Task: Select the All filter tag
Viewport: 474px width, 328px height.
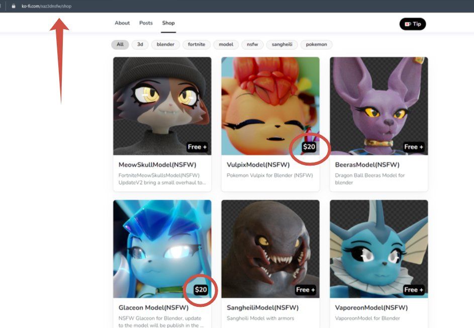Action: [120, 44]
